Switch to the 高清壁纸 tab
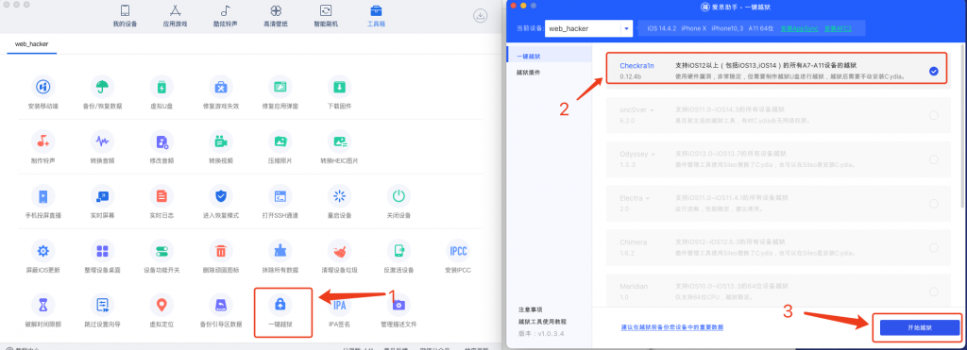This screenshot has height=350, width=967. 276,17
